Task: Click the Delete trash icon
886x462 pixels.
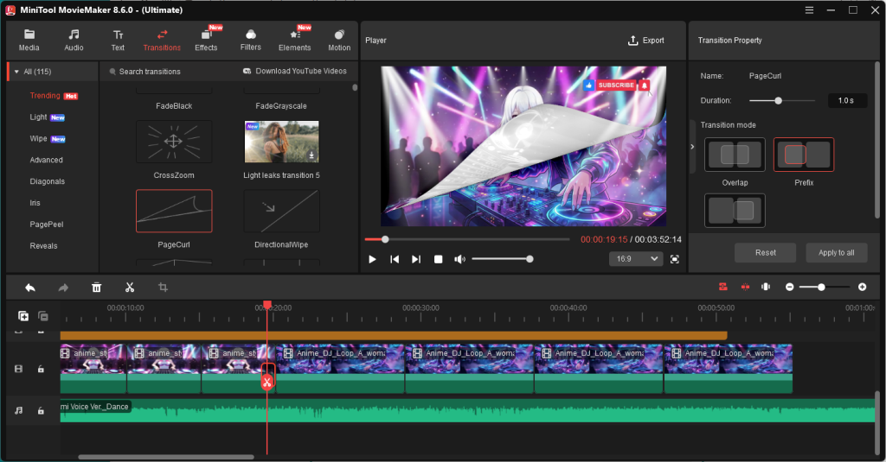Action: click(x=97, y=288)
